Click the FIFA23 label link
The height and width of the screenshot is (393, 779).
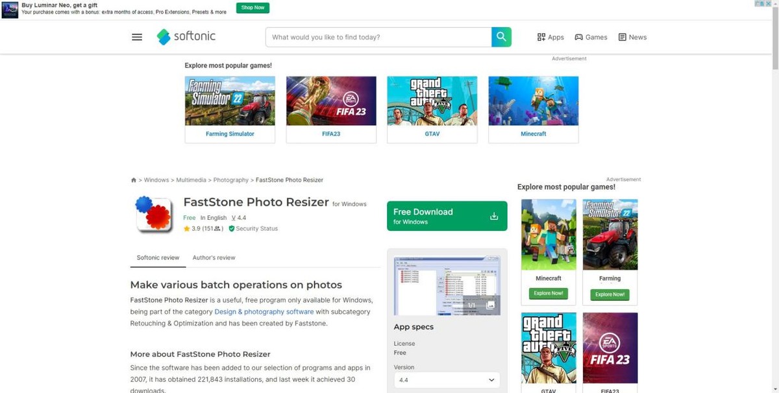pos(331,134)
